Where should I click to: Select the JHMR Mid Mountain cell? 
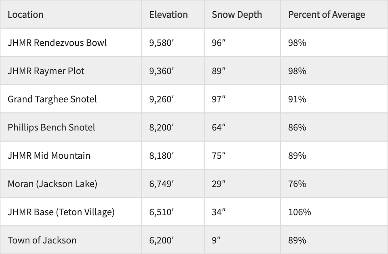pyautogui.click(x=49, y=156)
